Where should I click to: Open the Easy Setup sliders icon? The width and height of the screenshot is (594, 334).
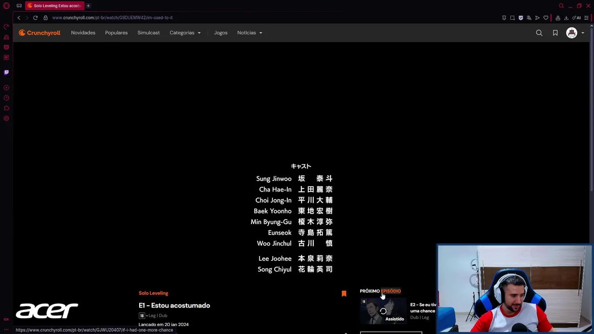pos(587,18)
